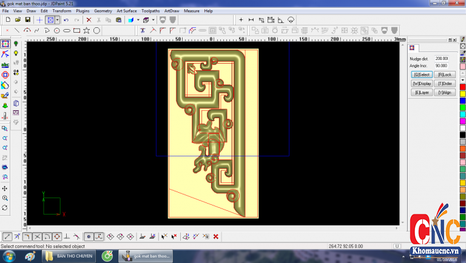This screenshot has height=263, width=466.
Task: Click the [E]Layer button
Action: 420,92
